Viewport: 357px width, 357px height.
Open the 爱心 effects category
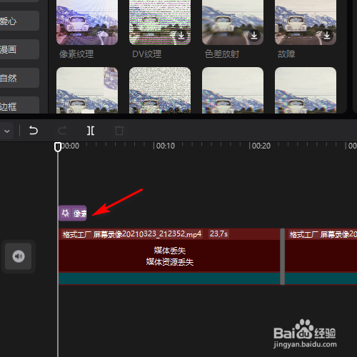[19, 21]
